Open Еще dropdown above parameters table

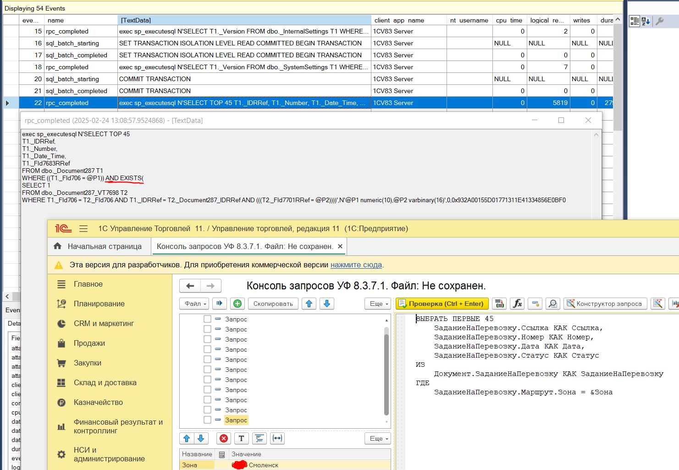pyautogui.click(x=378, y=438)
